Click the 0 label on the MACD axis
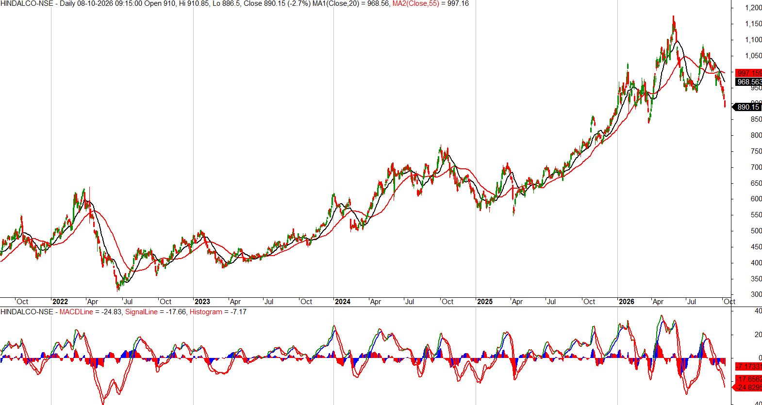The image size is (762, 405). (760, 358)
